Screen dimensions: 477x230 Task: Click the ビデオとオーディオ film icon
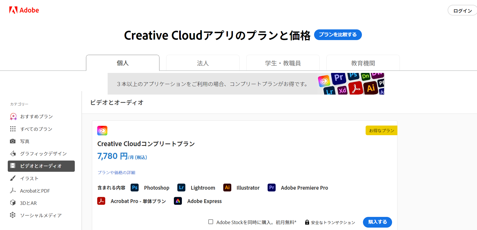pos(13,166)
